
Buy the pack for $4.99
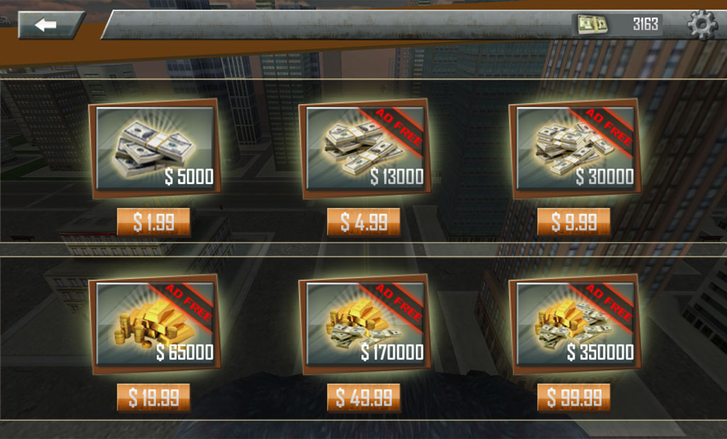(x=363, y=222)
